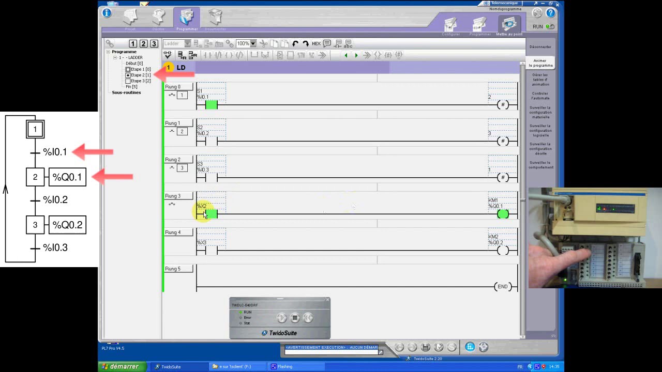Open Gérer les tables d'animation
The width and height of the screenshot is (662, 372).
[540, 80]
